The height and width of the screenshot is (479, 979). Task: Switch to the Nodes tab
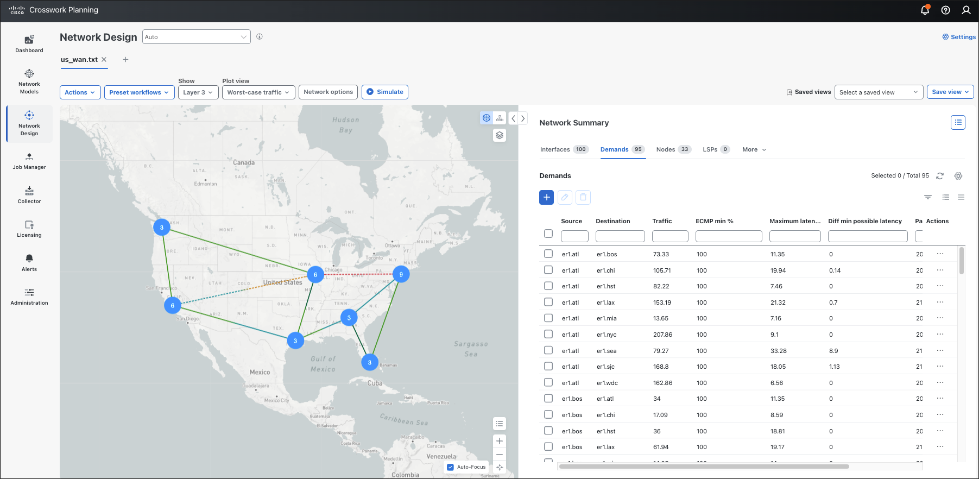pyautogui.click(x=673, y=149)
